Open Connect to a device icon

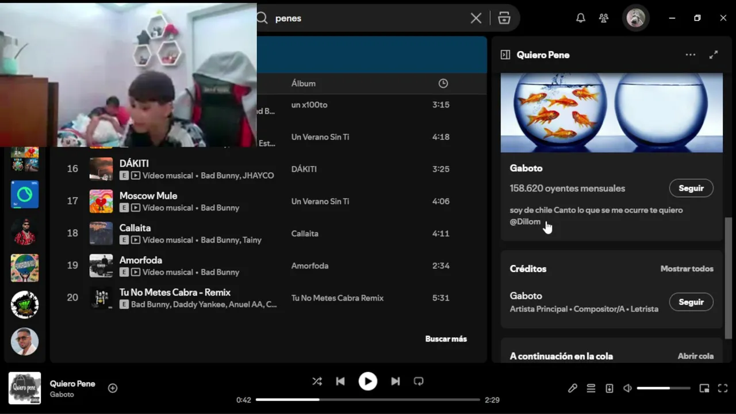(609, 388)
